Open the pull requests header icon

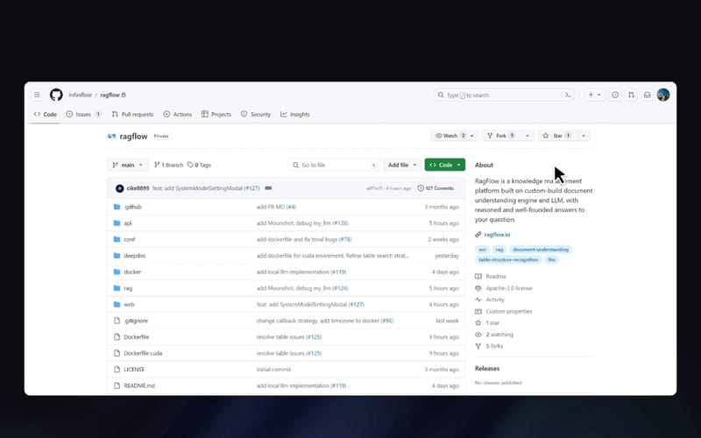tap(631, 95)
